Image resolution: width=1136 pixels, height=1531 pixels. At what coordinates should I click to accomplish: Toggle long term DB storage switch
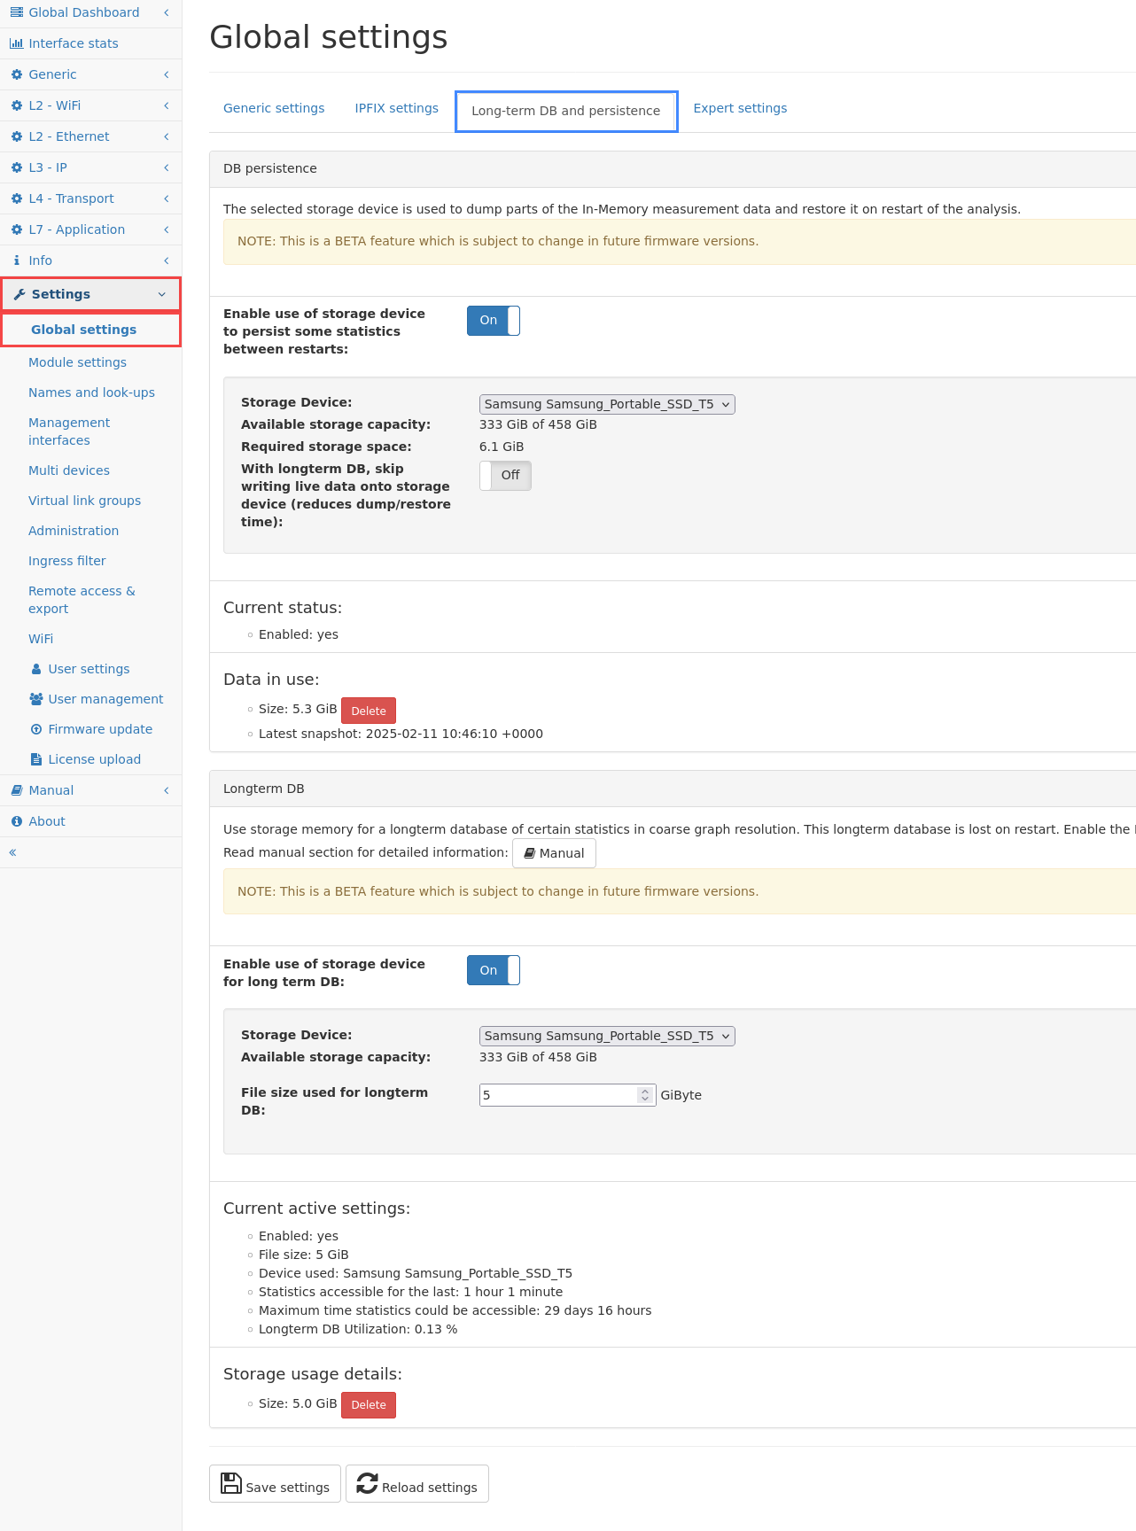click(x=494, y=970)
